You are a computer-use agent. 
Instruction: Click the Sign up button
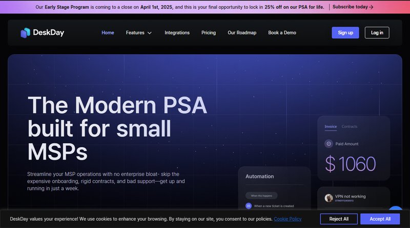coord(345,33)
